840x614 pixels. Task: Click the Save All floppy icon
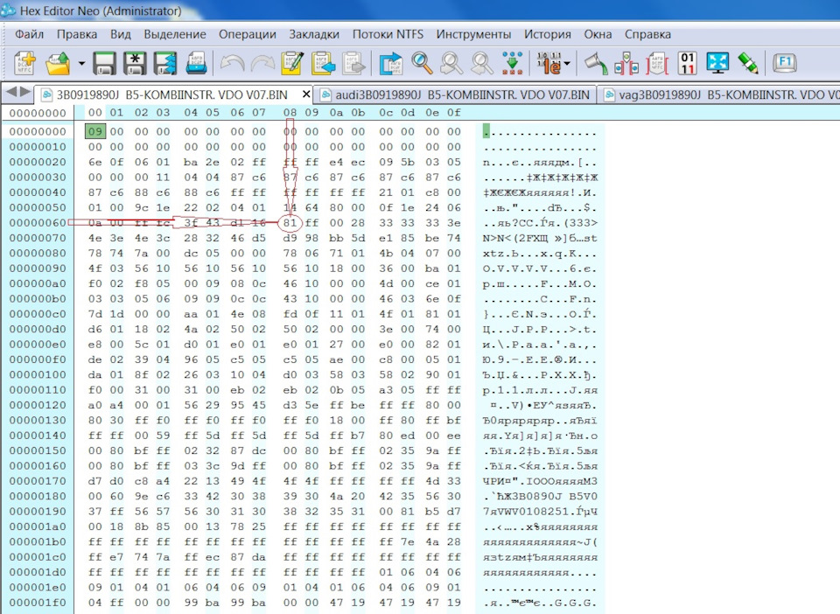(165, 63)
